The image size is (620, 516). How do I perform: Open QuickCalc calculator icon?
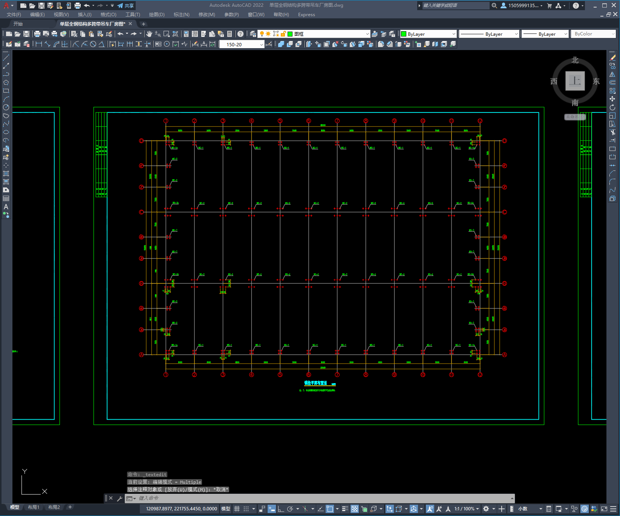pyautogui.click(x=229, y=34)
